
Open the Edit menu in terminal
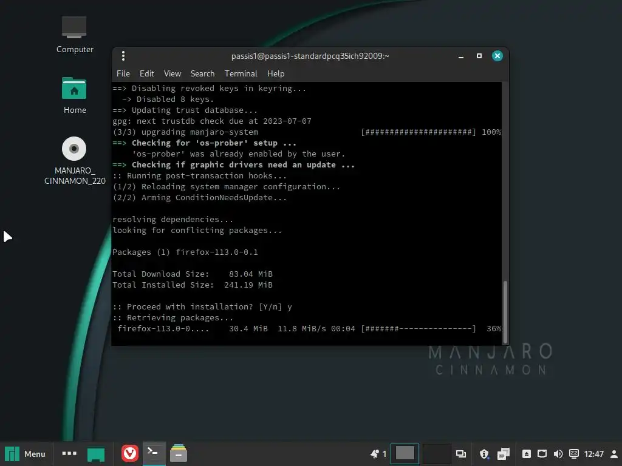tap(147, 73)
